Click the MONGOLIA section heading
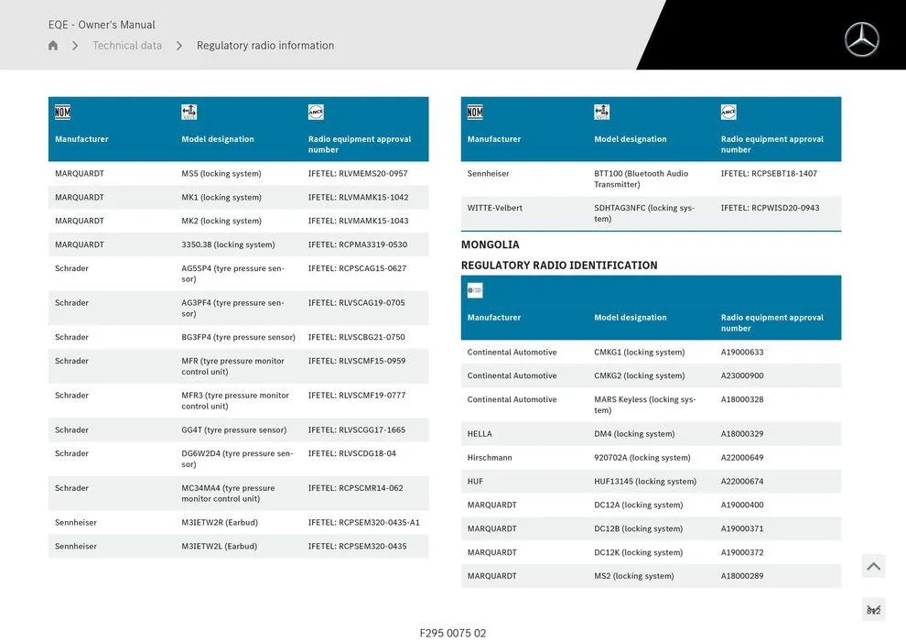 click(491, 244)
